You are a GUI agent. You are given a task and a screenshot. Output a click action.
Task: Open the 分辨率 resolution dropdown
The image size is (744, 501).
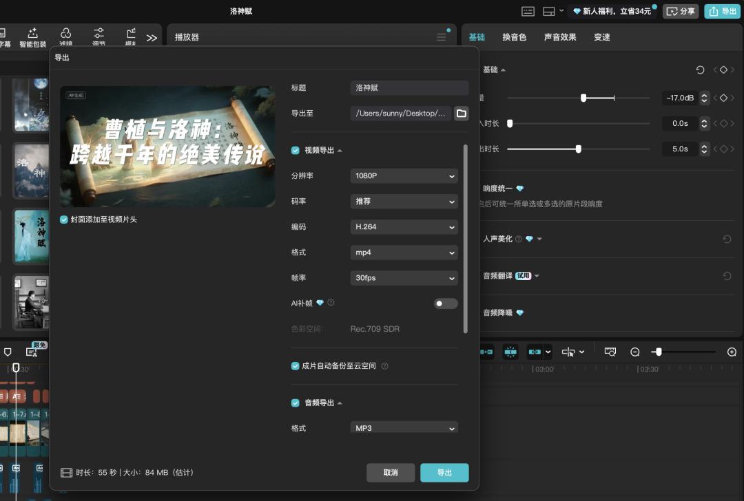[404, 176]
